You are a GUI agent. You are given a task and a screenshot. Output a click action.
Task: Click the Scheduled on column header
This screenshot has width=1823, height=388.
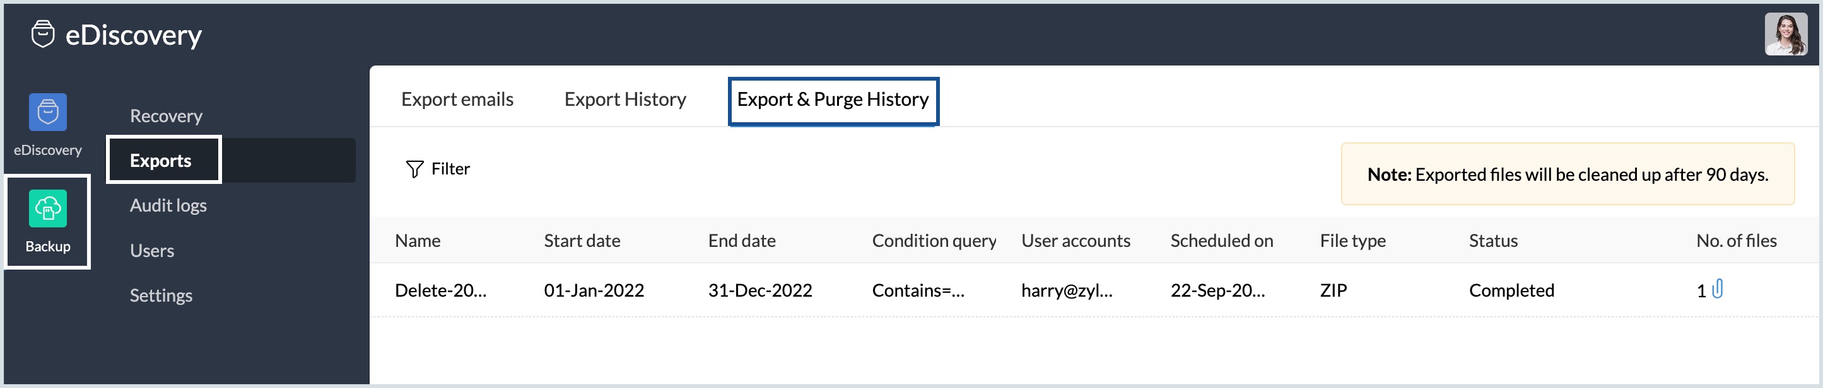1222,240
